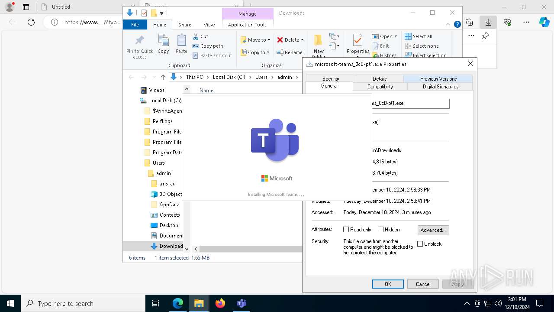Select the AppData folder in tree
554x312 pixels.
[165, 204]
